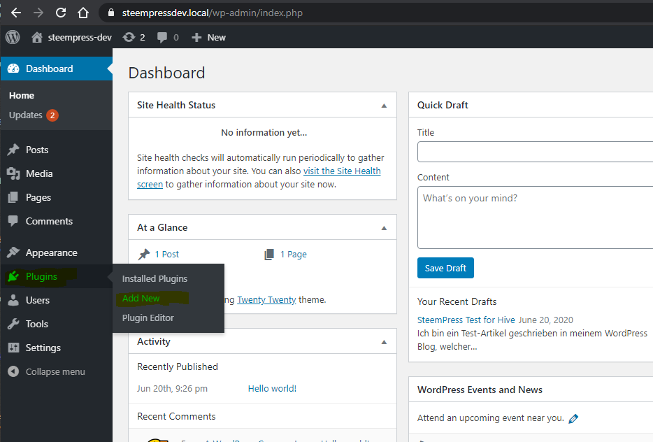The width and height of the screenshot is (653, 442).
Task: Open the Media menu
Action: click(39, 173)
